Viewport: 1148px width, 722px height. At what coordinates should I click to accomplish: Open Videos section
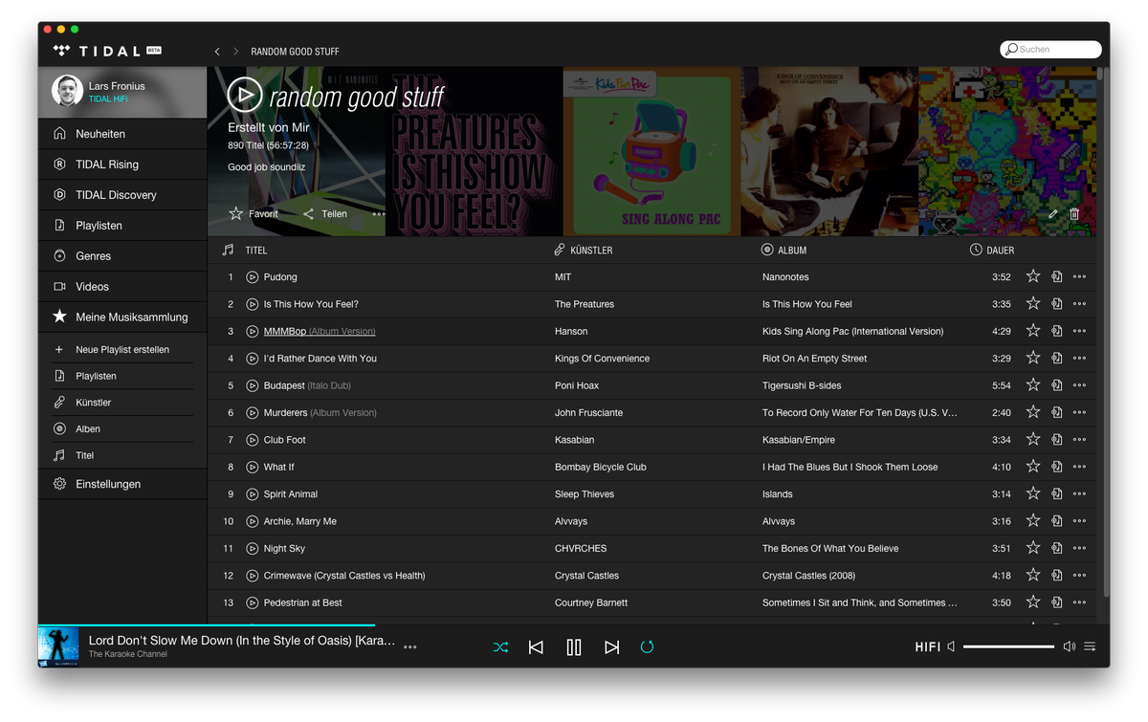[x=122, y=287]
